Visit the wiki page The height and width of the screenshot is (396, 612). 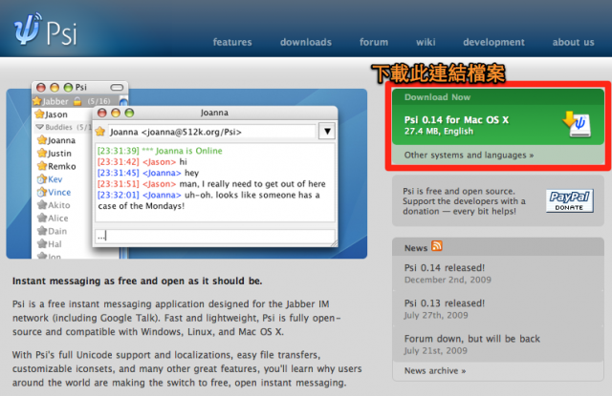(x=426, y=42)
